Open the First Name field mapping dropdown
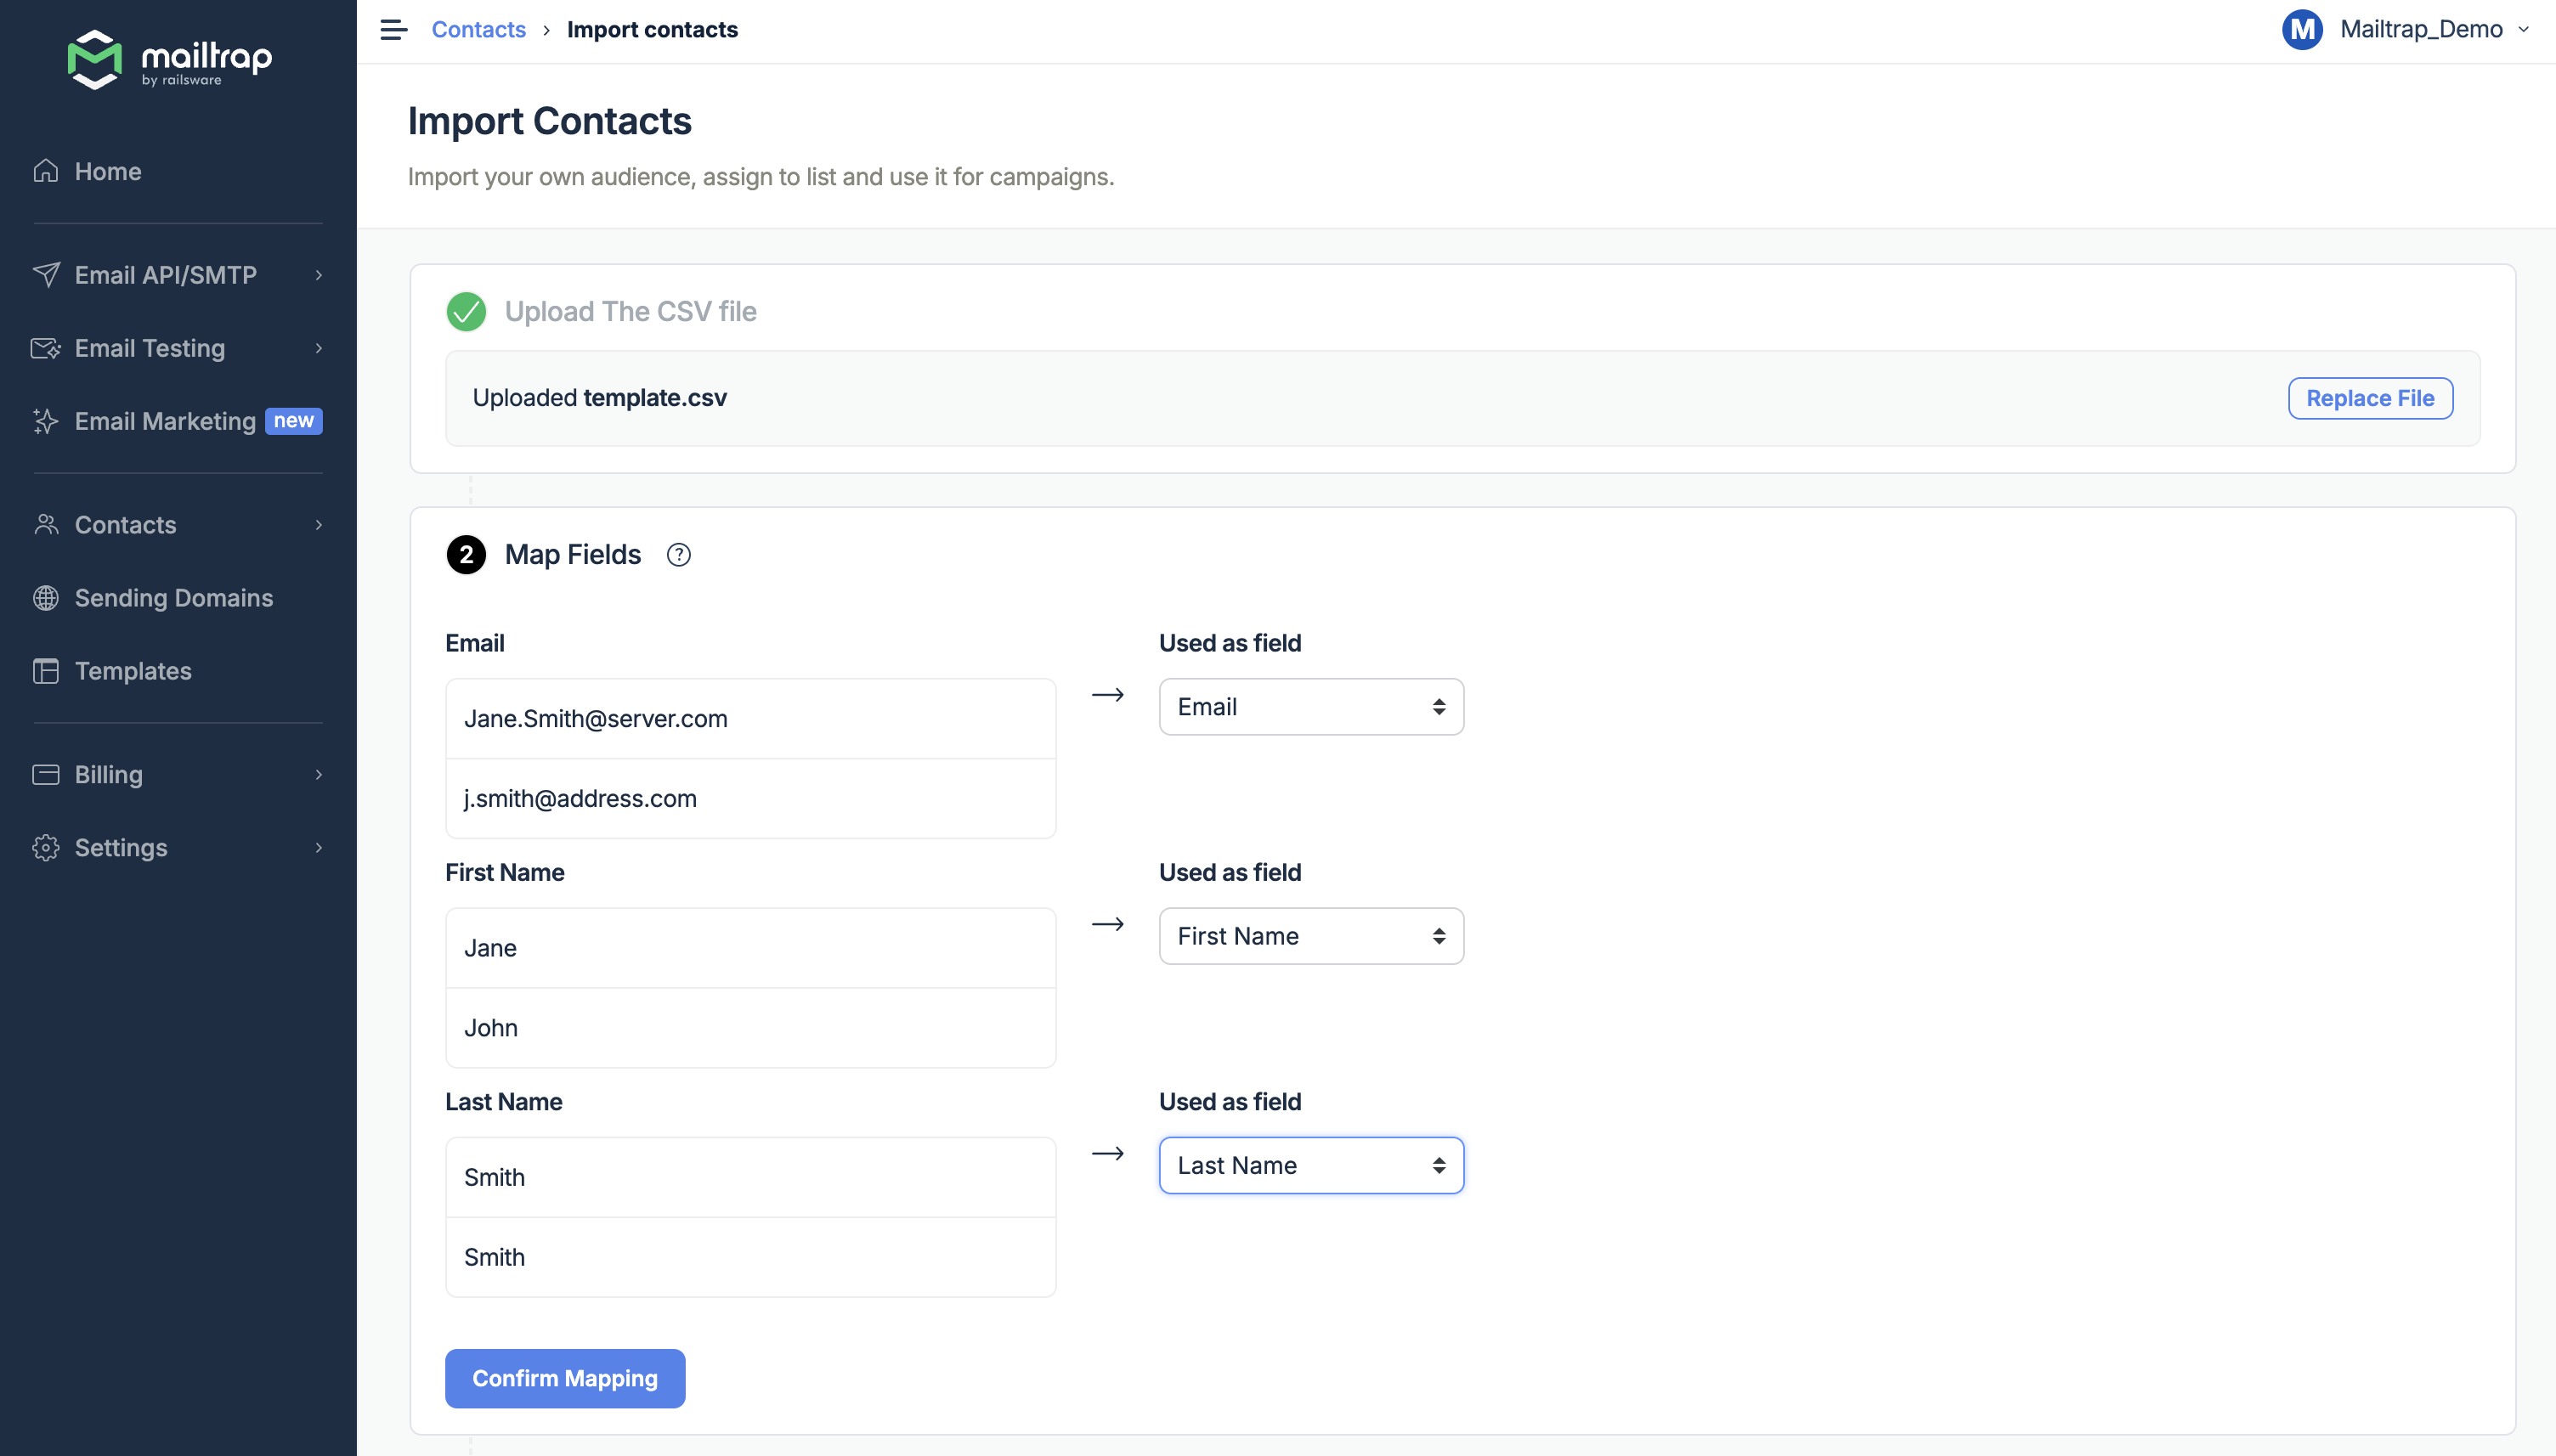2556x1456 pixels. pos(1310,935)
